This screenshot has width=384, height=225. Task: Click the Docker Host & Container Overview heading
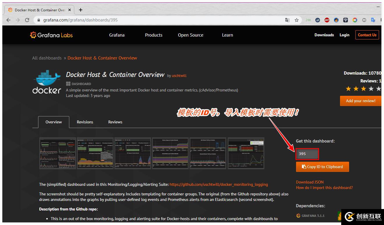tap(115, 75)
